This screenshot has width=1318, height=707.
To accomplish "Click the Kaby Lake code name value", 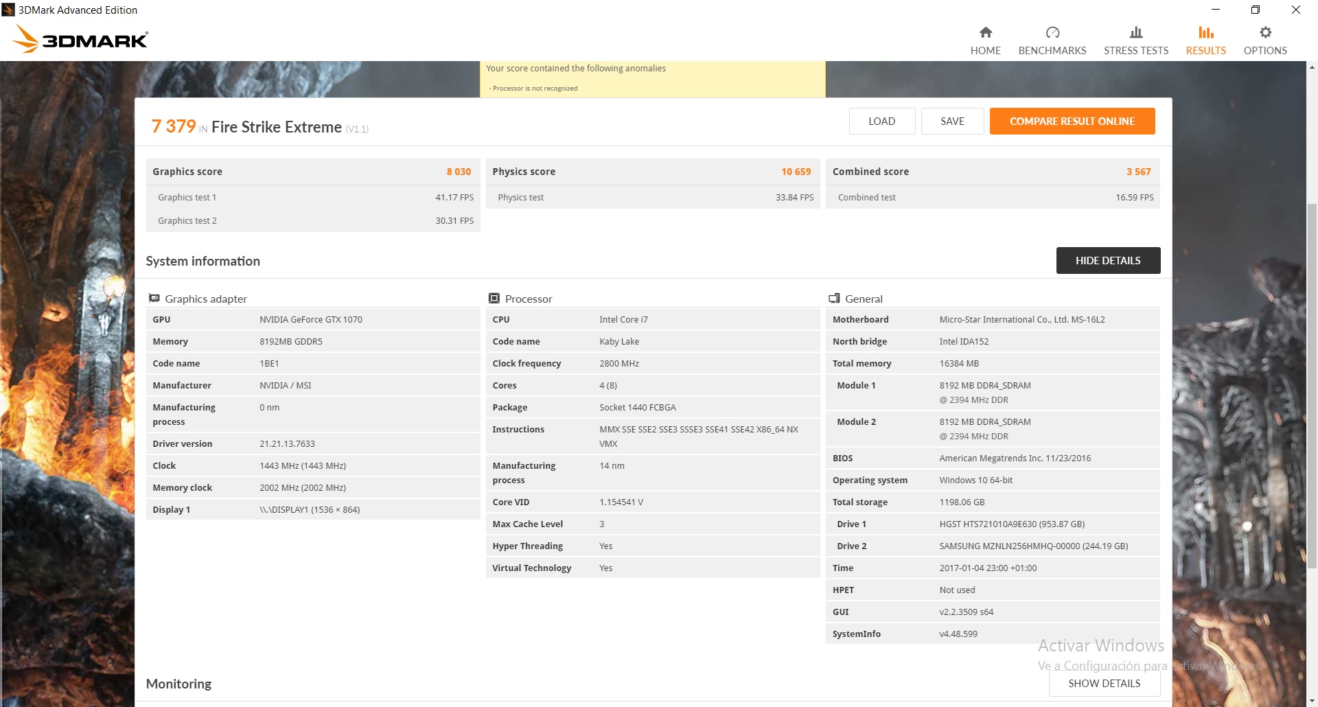I will pyautogui.click(x=618, y=341).
